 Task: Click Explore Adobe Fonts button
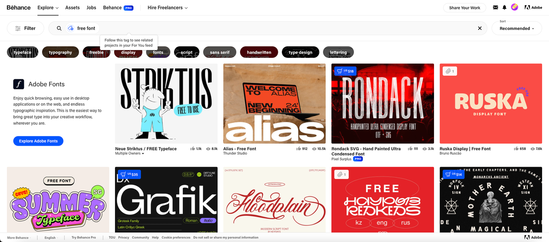point(38,141)
